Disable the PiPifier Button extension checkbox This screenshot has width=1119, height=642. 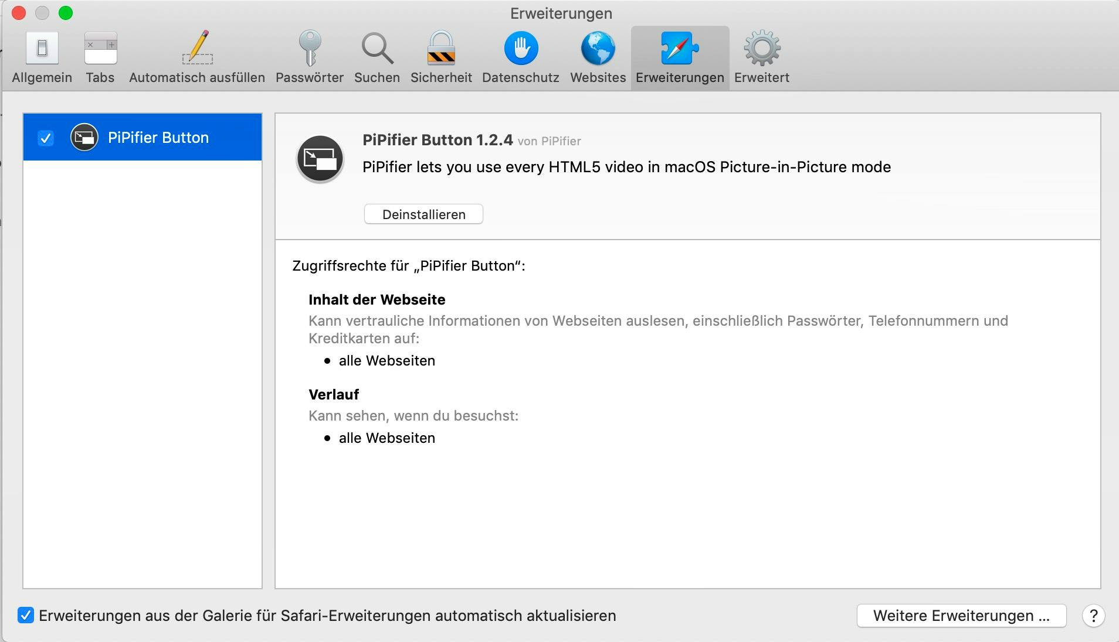[x=46, y=138]
